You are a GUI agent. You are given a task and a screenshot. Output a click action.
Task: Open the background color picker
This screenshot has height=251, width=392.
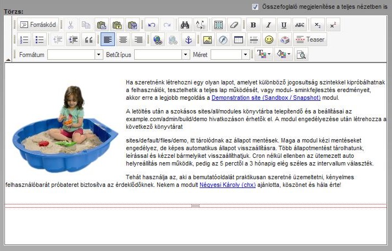click(x=284, y=54)
